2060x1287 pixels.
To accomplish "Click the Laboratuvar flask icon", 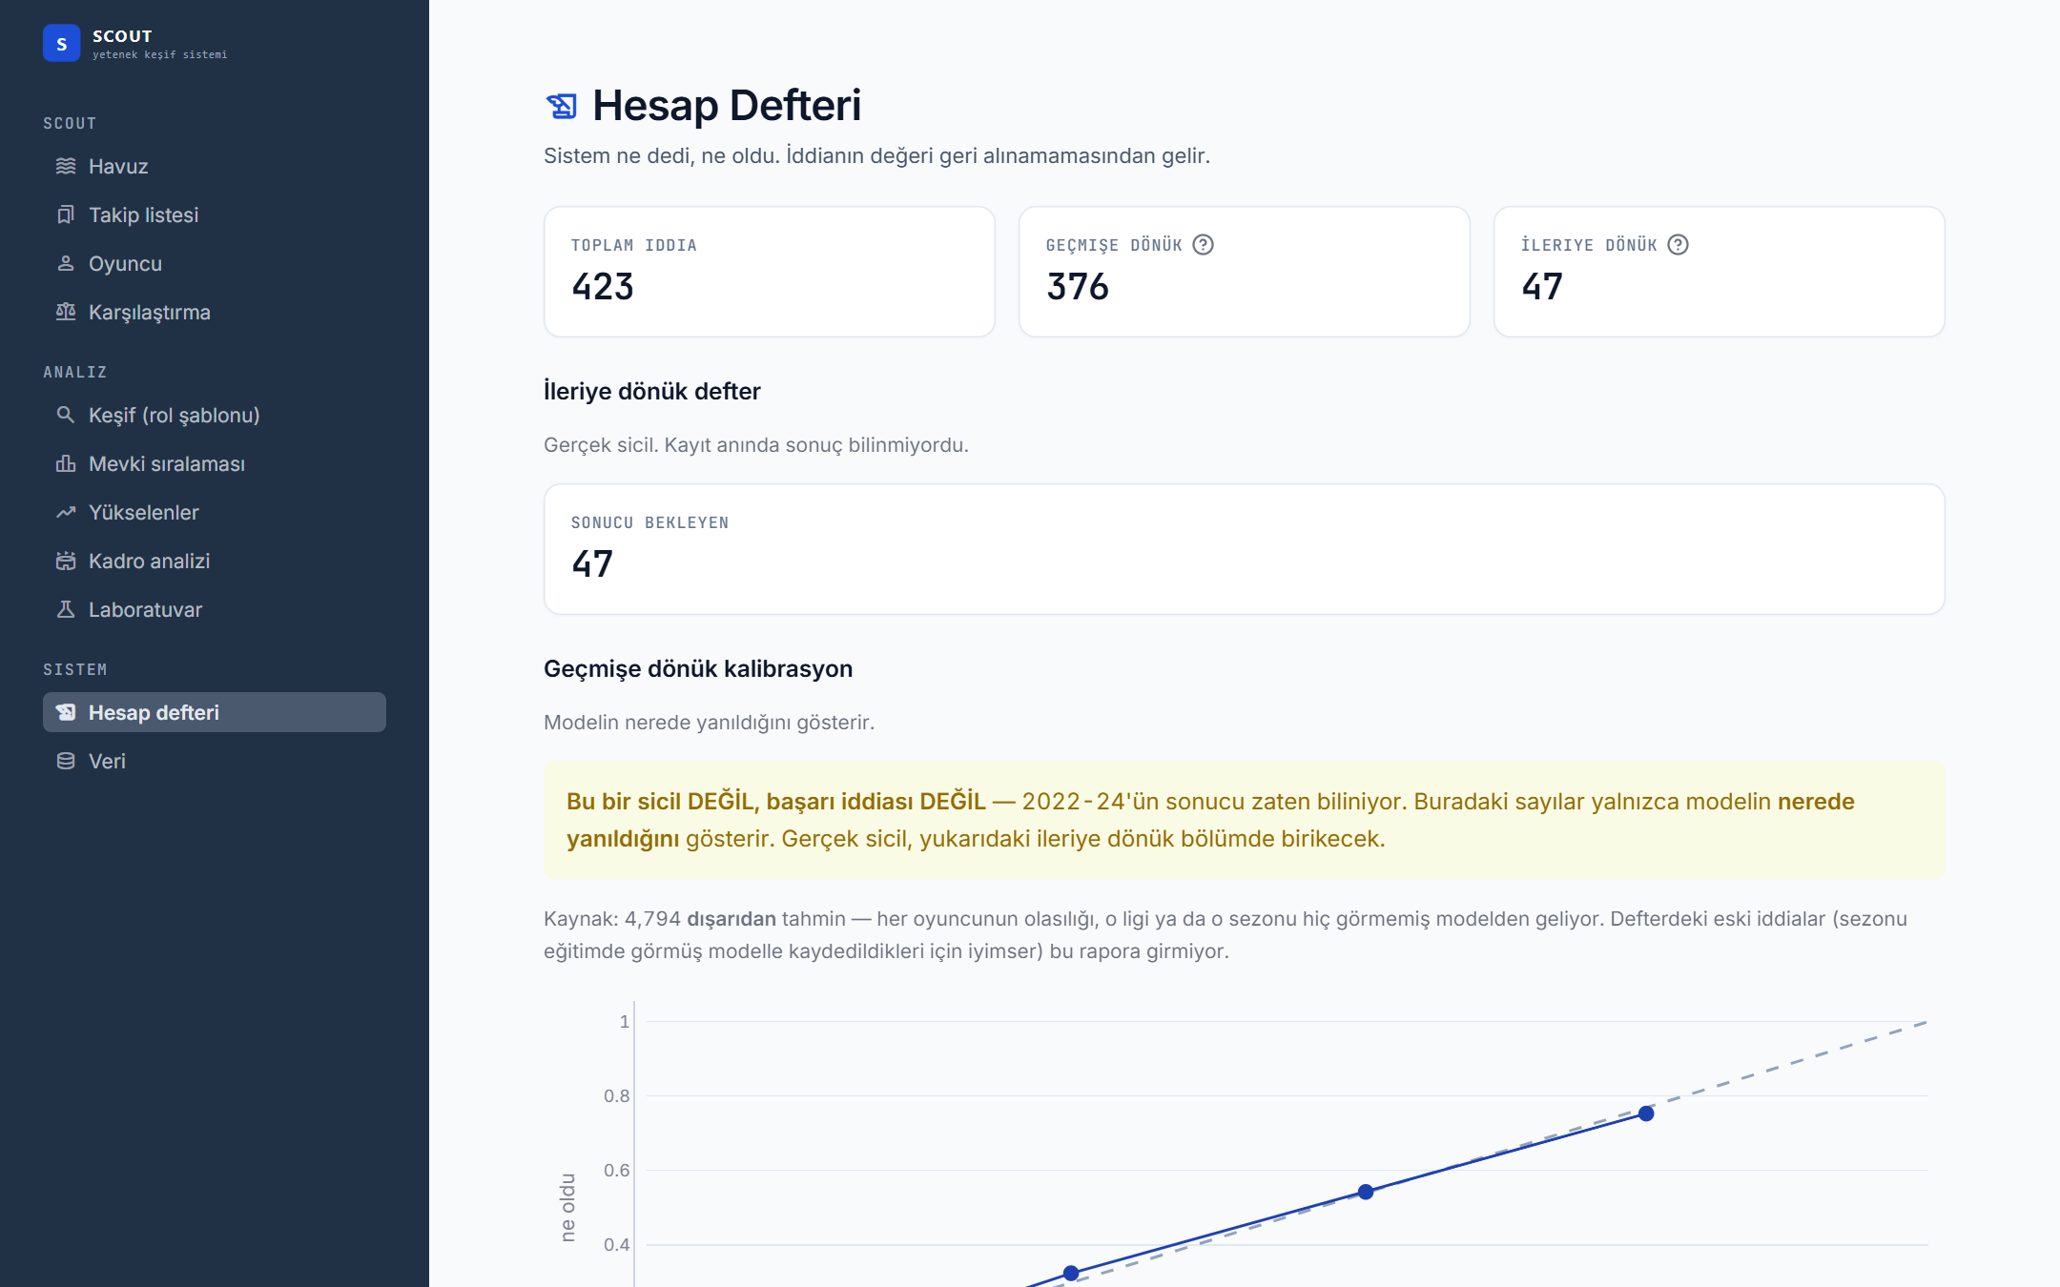I will [66, 609].
